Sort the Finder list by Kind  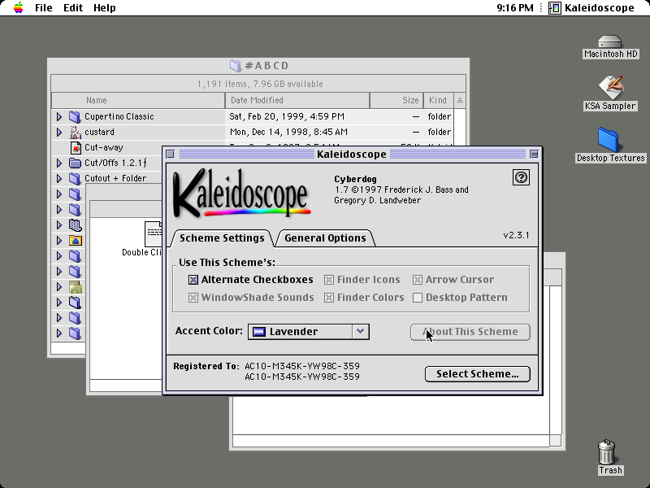tap(438, 100)
